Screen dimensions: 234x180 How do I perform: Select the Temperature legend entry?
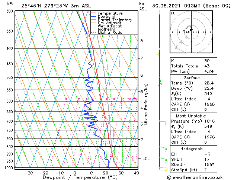(110, 13)
